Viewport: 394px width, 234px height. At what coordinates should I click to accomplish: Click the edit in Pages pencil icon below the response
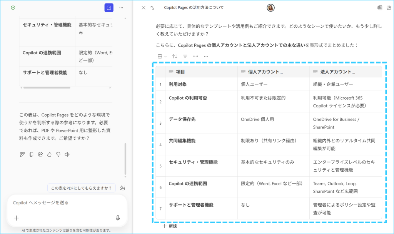pos(22,154)
